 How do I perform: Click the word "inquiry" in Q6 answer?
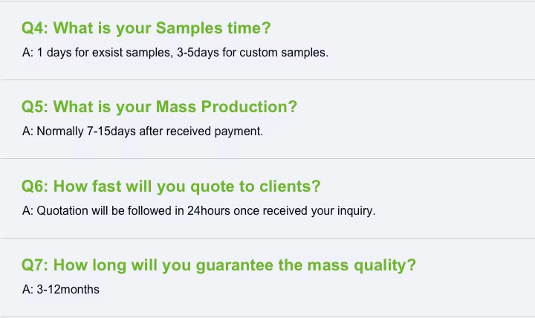[x=355, y=210]
